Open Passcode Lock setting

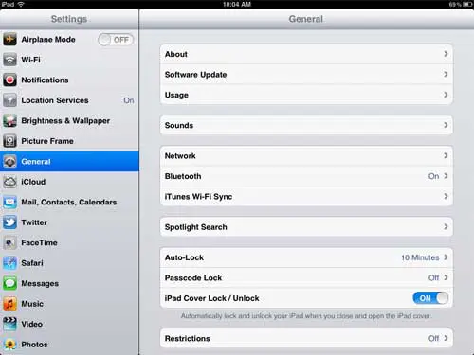tap(306, 277)
